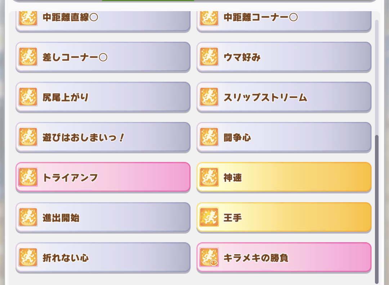Click the skill icon next to 闘争心
Screen dimensions: 389x285
pyautogui.click(x=209, y=137)
